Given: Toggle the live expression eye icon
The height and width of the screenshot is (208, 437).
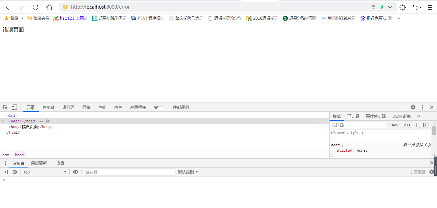Looking at the screenshot, I should [x=76, y=172].
